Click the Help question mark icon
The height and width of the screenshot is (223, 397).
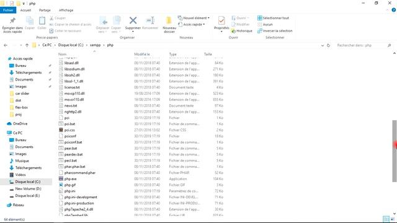394,10
